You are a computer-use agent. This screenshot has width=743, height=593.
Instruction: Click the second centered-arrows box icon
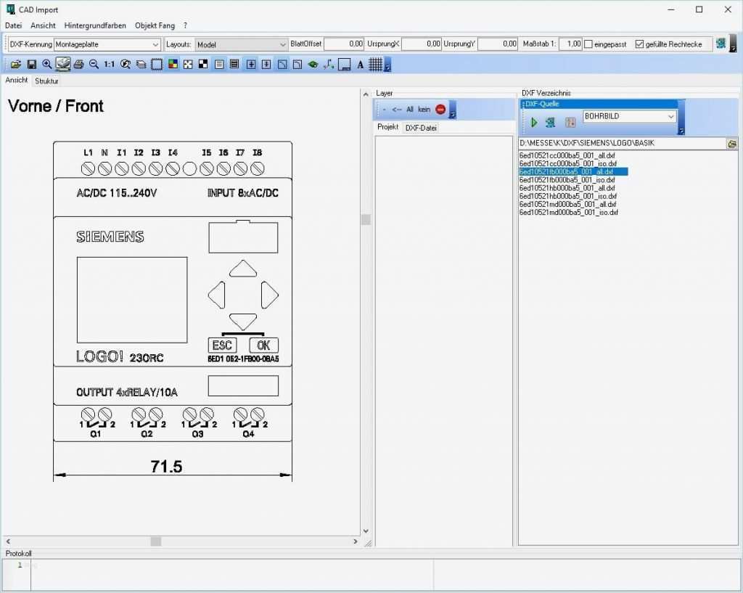tap(266, 64)
